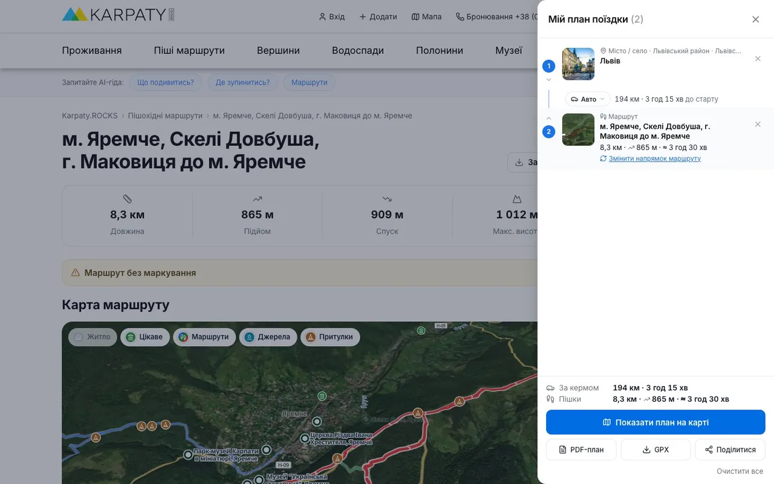Go to Піші маршрути section
The height and width of the screenshot is (484, 774).
189,51
